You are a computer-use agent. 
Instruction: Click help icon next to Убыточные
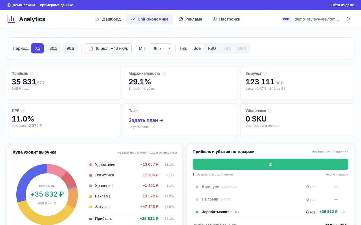pyautogui.click(x=270, y=111)
